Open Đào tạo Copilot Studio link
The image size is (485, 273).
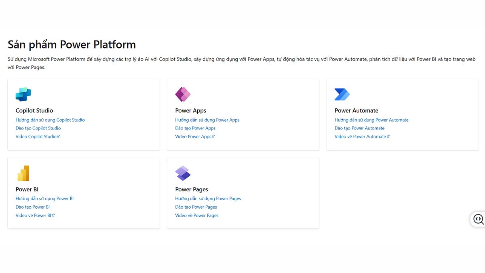pyautogui.click(x=38, y=128)
